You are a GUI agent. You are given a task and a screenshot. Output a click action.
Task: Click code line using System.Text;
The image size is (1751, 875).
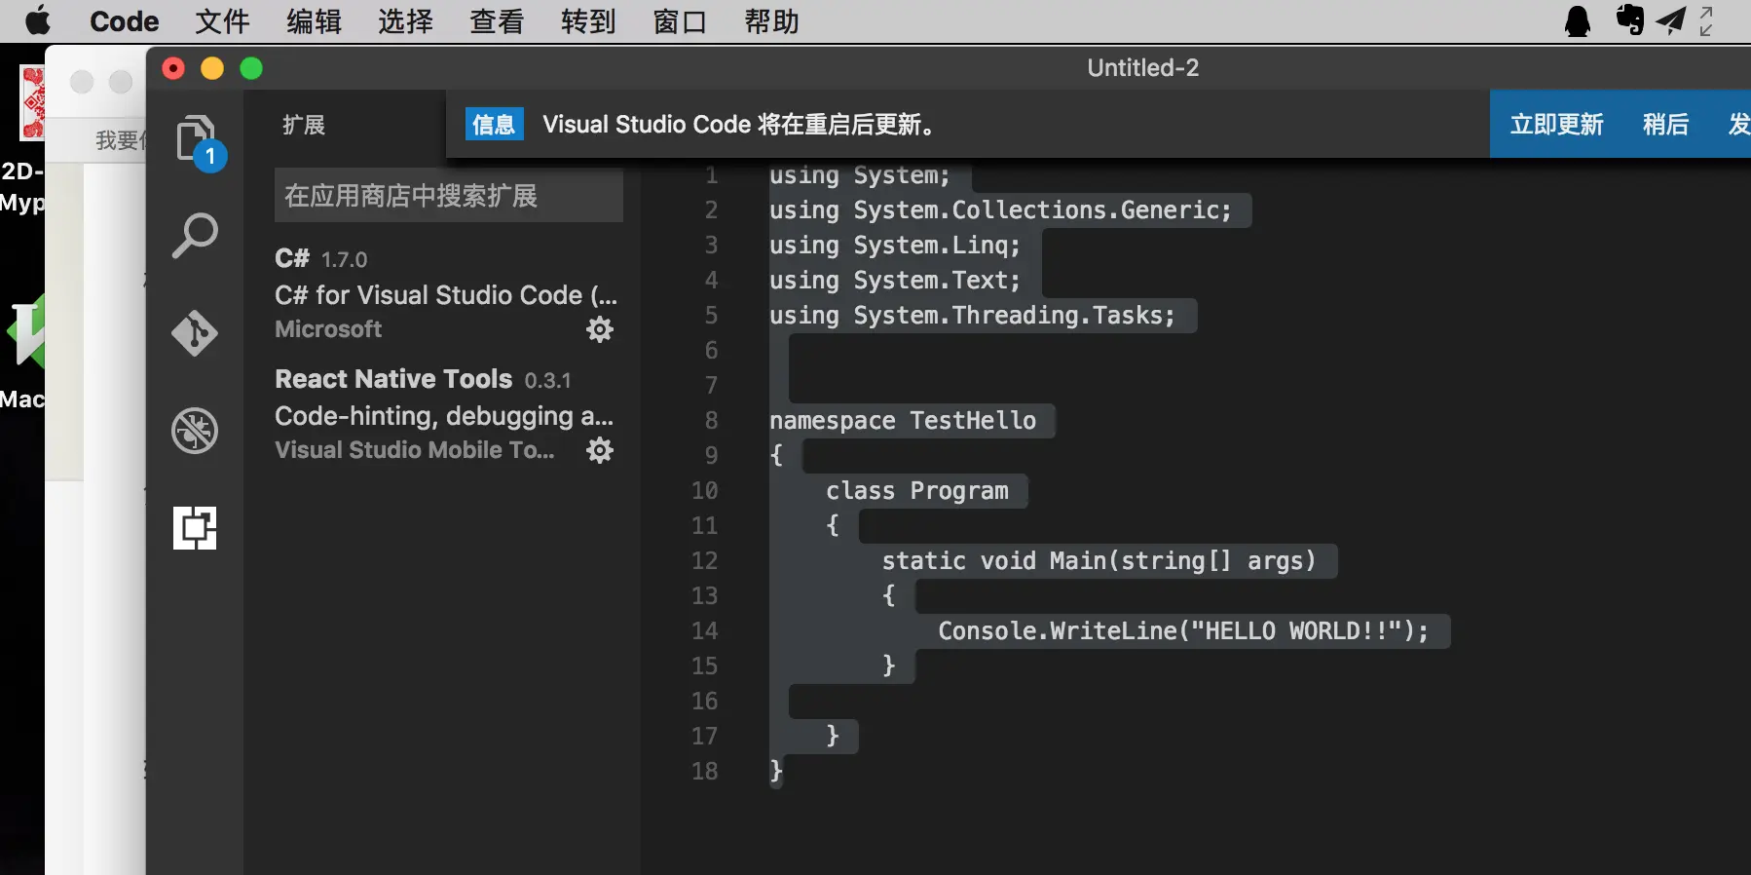pyautogui.click(x=895, y=281)
